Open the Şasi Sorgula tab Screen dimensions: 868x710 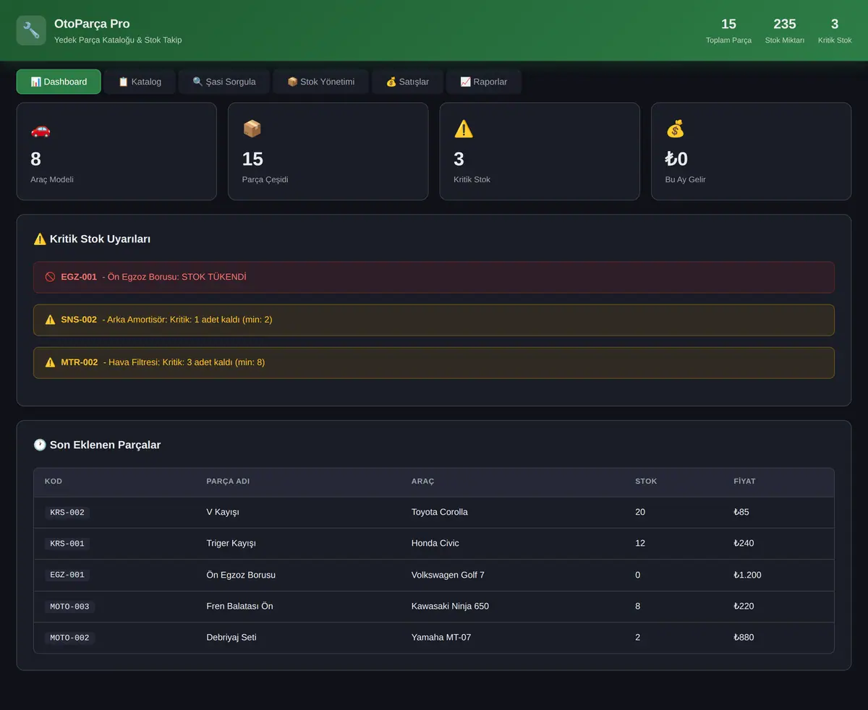[224, 82]
